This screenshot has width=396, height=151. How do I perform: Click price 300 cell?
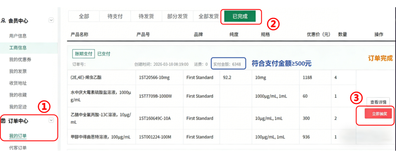click(x=306, y=118)
